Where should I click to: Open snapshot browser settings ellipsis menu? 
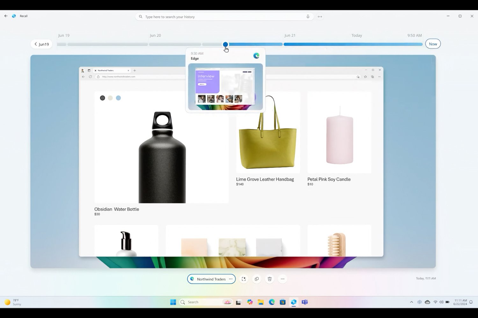pyautogui.click(x=379, y=77)
